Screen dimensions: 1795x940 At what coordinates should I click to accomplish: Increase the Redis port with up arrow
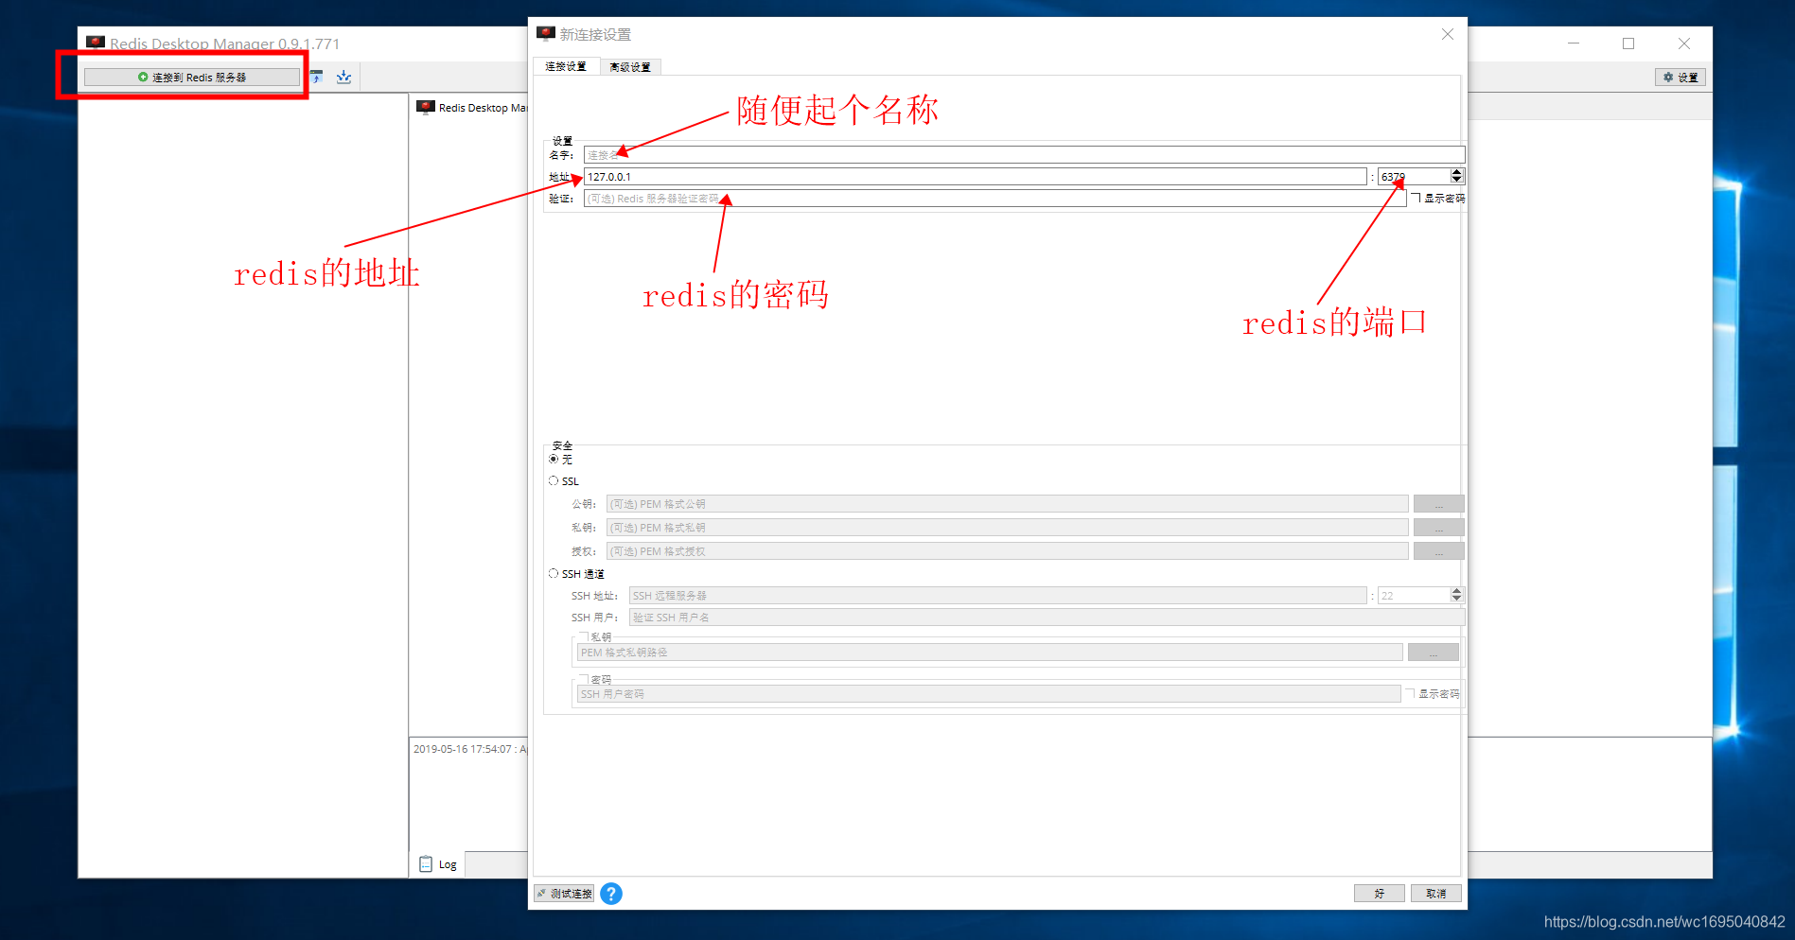click(x=1457, y=173)
